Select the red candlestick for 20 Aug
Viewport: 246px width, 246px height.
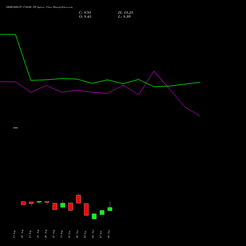(23, 203)
